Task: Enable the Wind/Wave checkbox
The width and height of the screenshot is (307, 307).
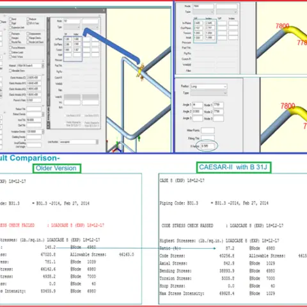Action: (x=10, y=57)
